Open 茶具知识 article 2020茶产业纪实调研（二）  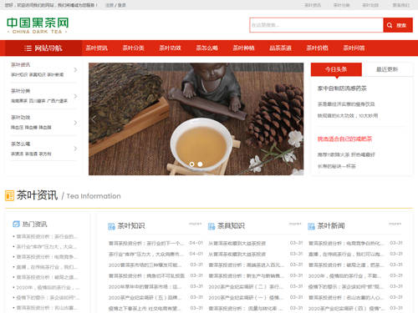(x=246, y=286)
